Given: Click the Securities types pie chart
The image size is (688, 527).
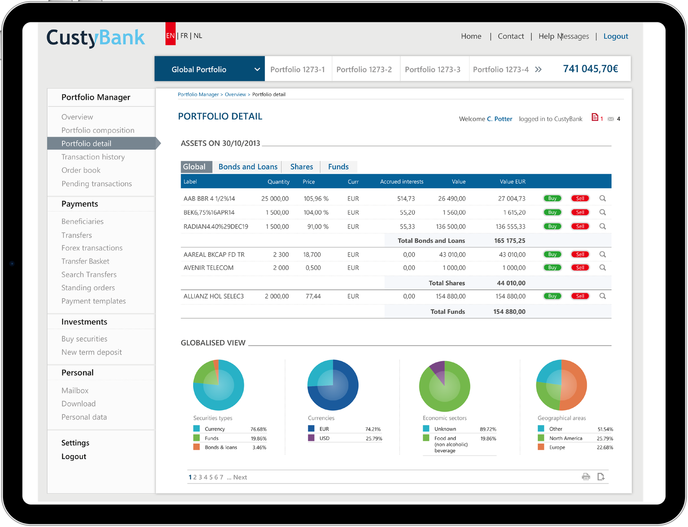Looking at the screenshot, I should point(218,385).
